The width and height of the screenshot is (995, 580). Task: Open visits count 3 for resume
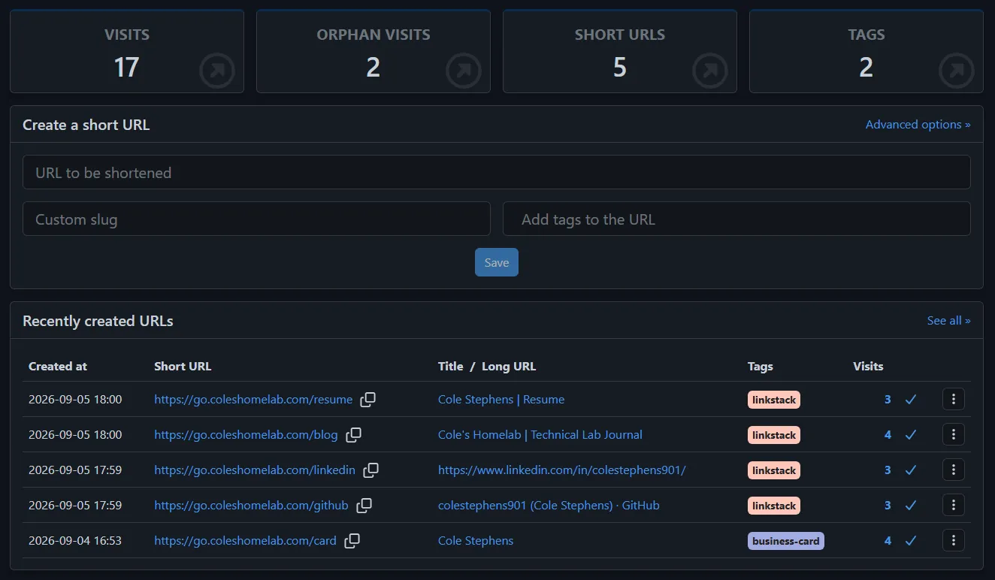(888, 400)
